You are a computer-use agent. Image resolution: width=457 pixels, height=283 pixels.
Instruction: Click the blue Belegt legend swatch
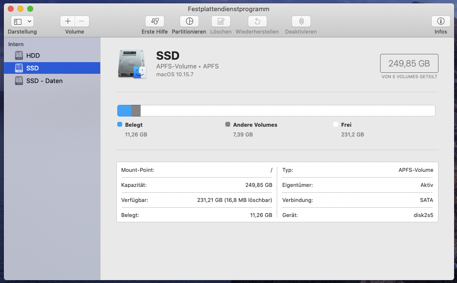point(120,125)
